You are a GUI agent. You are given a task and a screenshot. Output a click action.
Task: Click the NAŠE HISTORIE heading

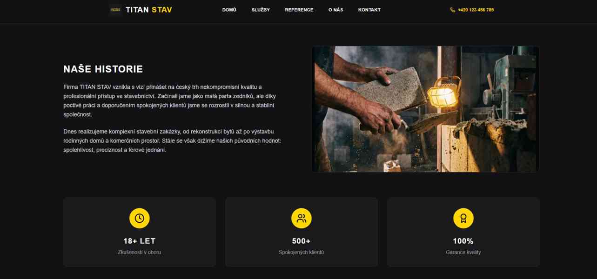103,69
